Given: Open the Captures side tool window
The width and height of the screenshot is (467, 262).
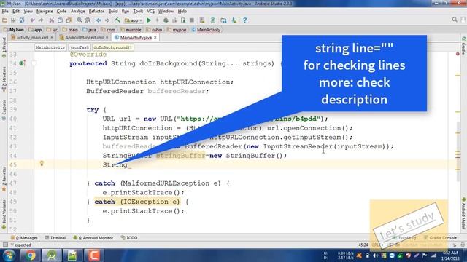Looking at the screenshot, I should coord(4,110).
